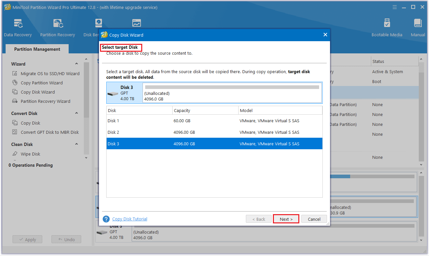This screenshot has height=256, width=429.
Task: Open Partition Recovery Wizard in the sidebar
Action: [46, 101]
